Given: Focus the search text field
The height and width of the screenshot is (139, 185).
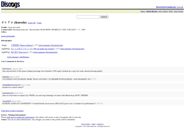Looking at the screenshot, I should (x=88, y=17).
